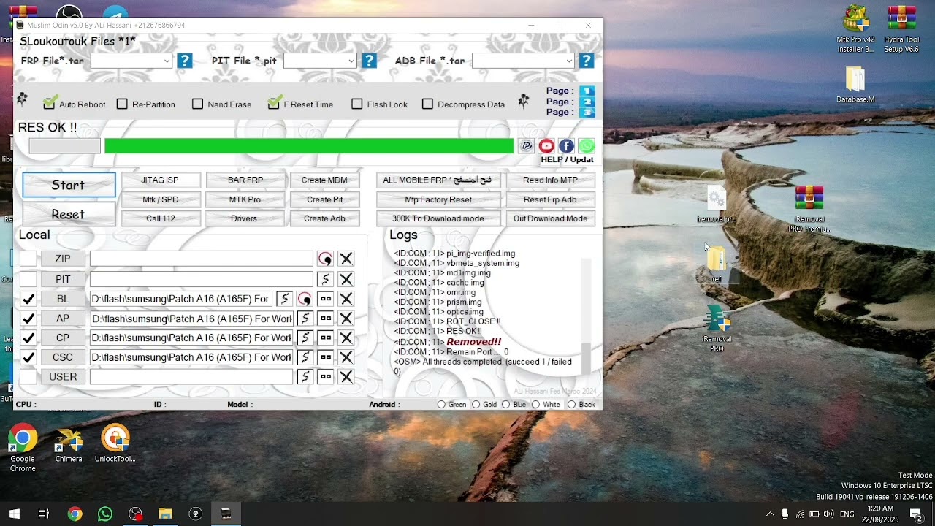Enable the Nand Erase checkbox
The width and height of the screenshot is (935, 526).
point(197,104)
